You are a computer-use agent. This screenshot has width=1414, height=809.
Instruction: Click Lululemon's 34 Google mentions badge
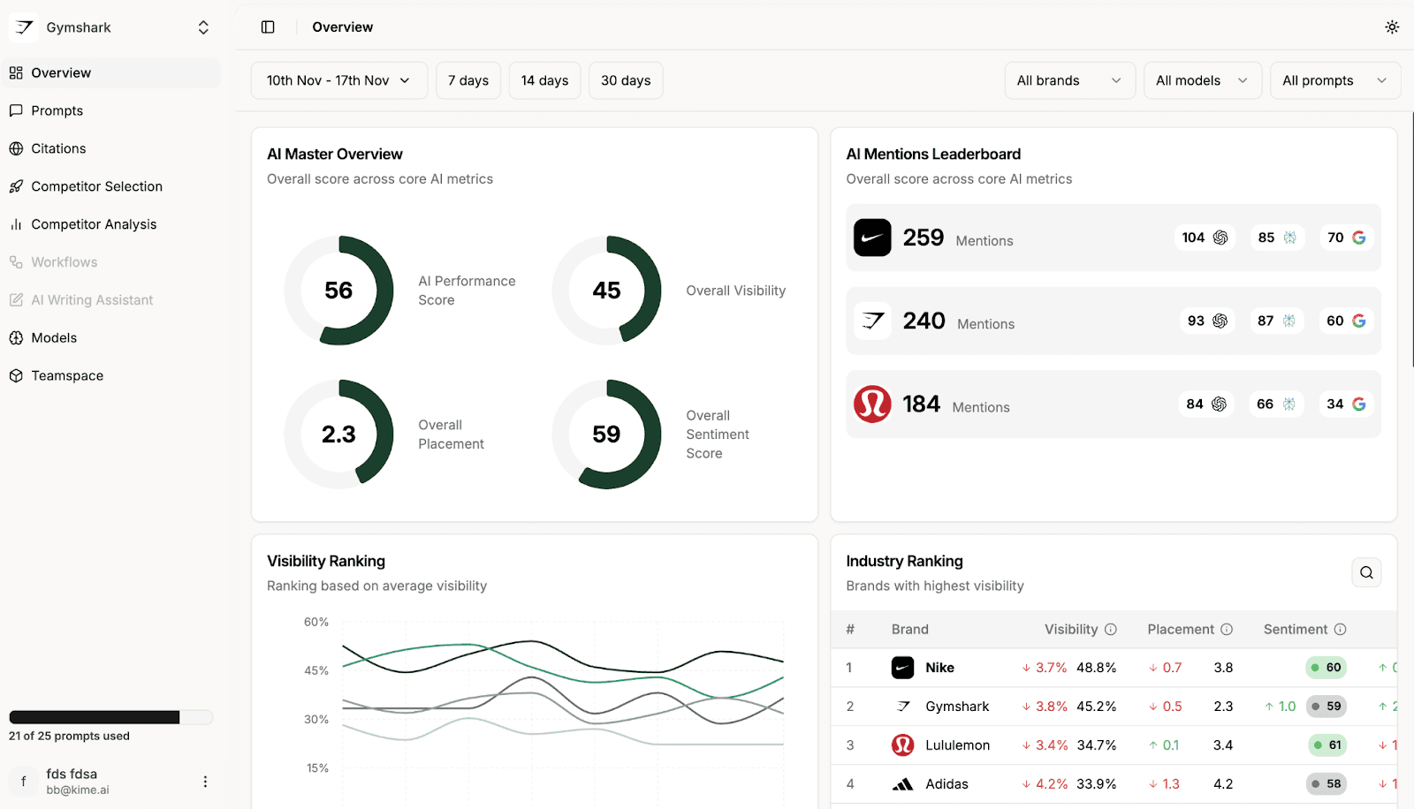coord(1346,404)
